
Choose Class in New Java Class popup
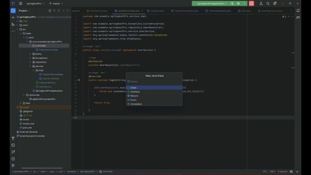coord(155,87)
